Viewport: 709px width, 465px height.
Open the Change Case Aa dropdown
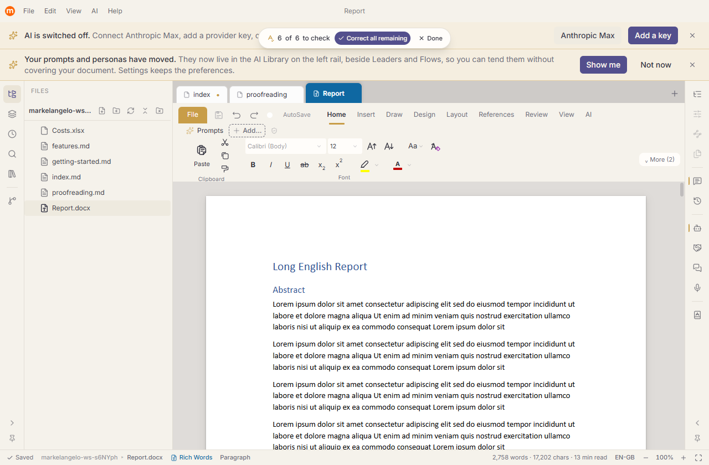point(415,146)
